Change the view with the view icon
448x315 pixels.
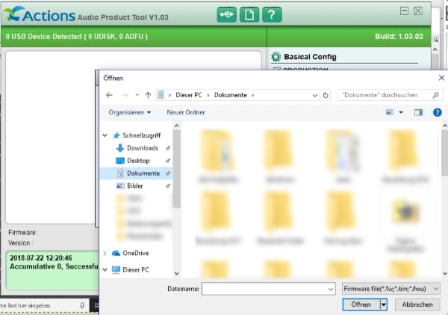coord(390,112)
